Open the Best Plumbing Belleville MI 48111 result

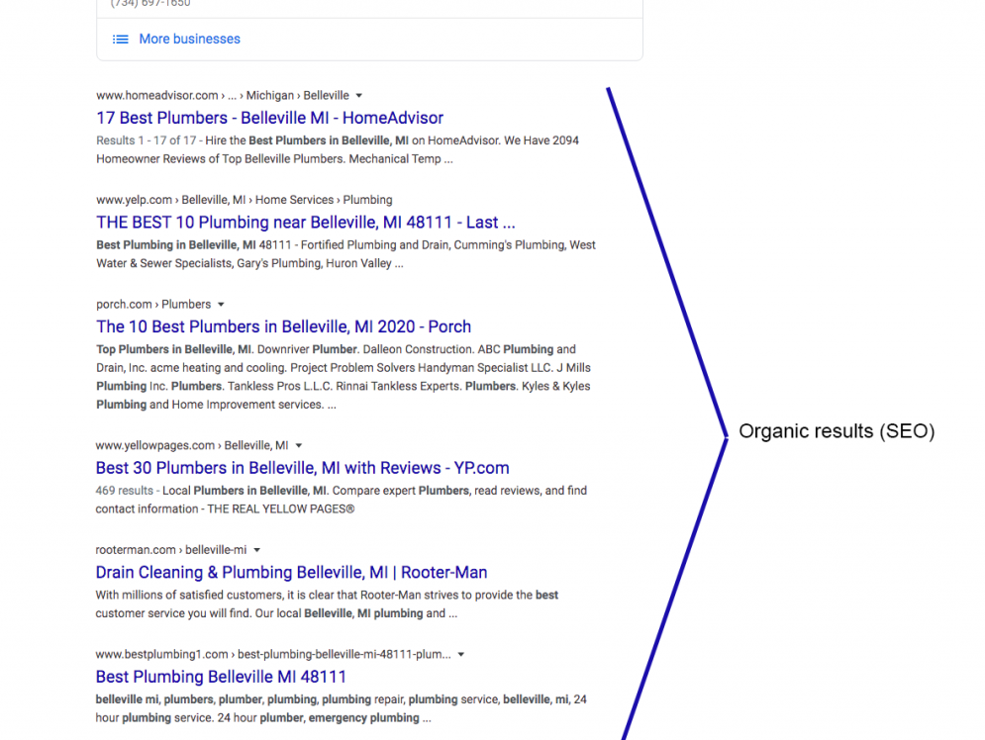[220, 677]
